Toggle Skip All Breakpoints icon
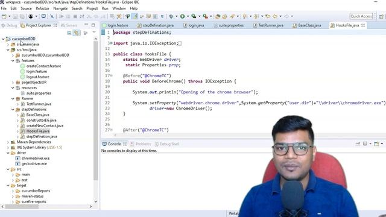Viewport: 386px width, 217px height. 52,16
